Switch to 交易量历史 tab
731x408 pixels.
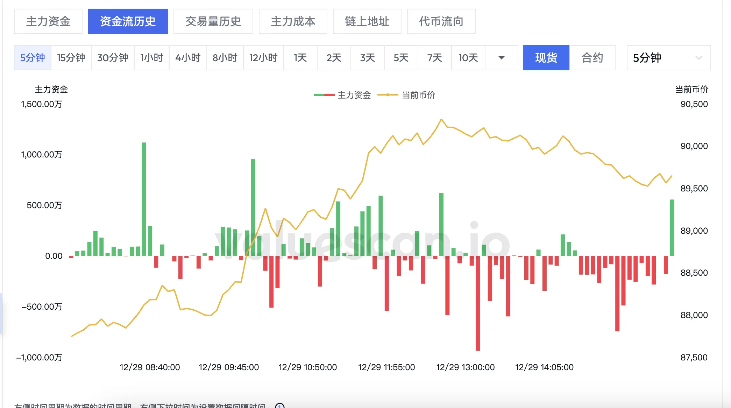pos(213,21)
